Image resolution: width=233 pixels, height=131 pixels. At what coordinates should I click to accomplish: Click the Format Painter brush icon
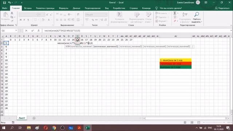coord(12,21)
